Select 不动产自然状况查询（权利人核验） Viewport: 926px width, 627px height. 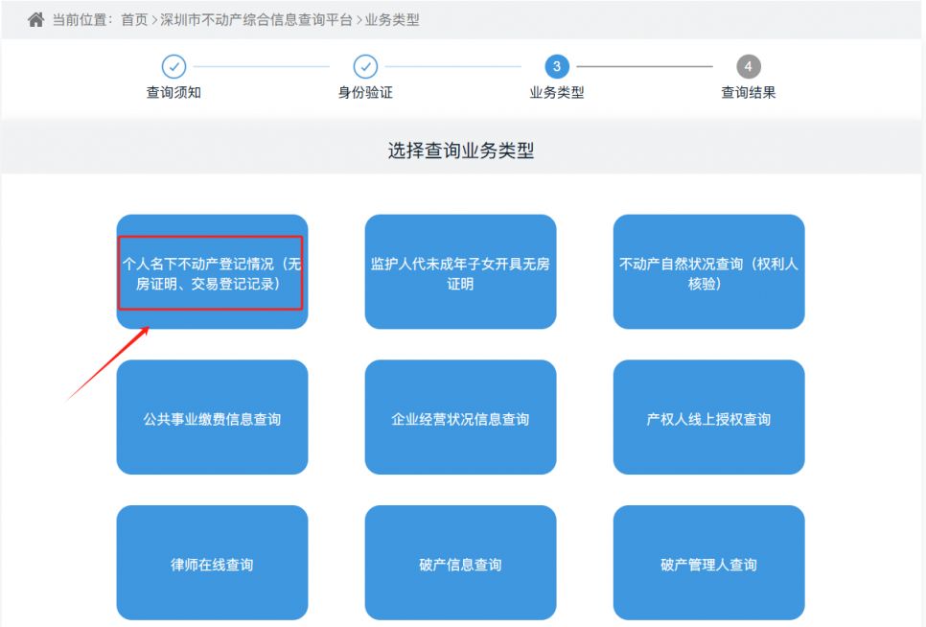coord(708,272)
